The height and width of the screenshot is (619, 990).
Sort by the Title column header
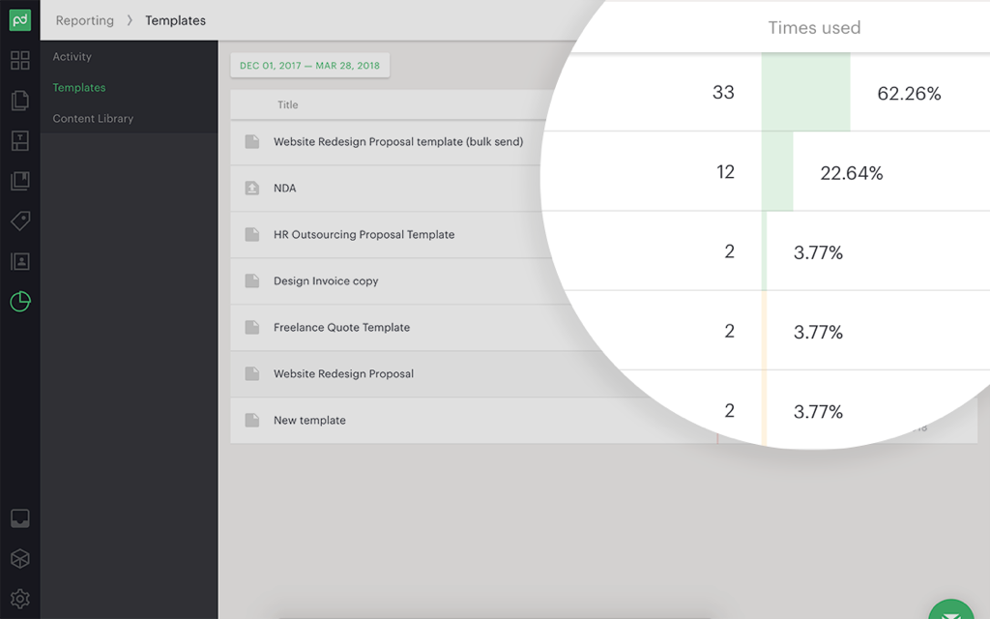click(x=288, y=104)
